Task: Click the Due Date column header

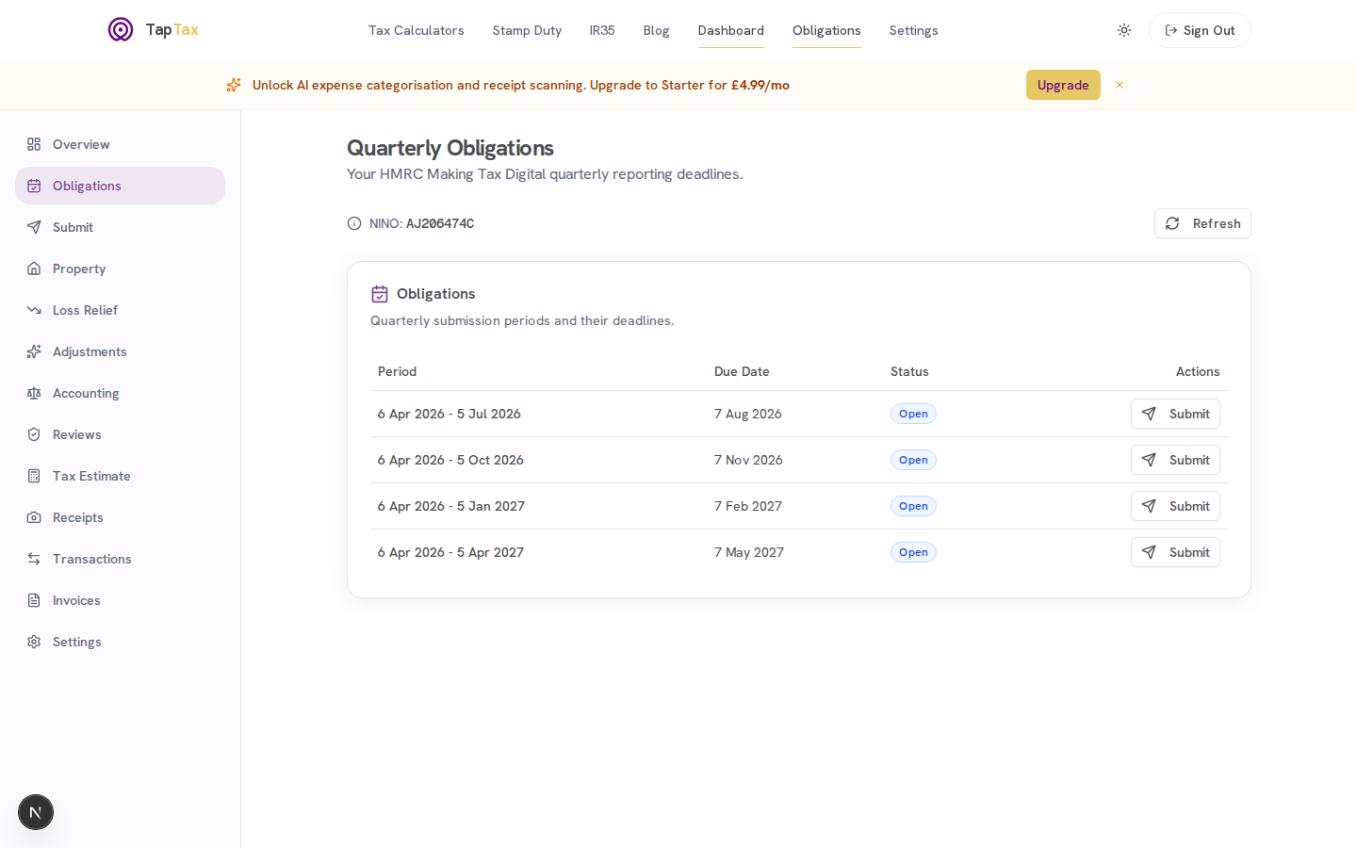Action: pyautogui.click(x=742, y=371)
